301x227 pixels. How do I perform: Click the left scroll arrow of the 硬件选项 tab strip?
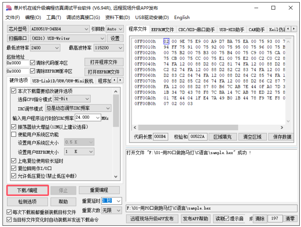114,80
